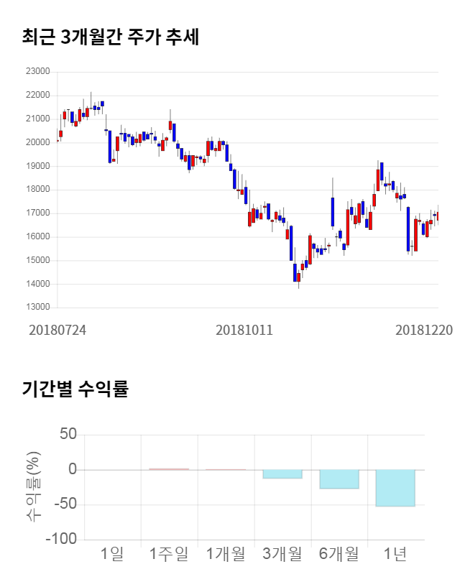The height and width of the screenshot is (582, 460).
Task: Click the 1년 period label
Action: [395, 554]
